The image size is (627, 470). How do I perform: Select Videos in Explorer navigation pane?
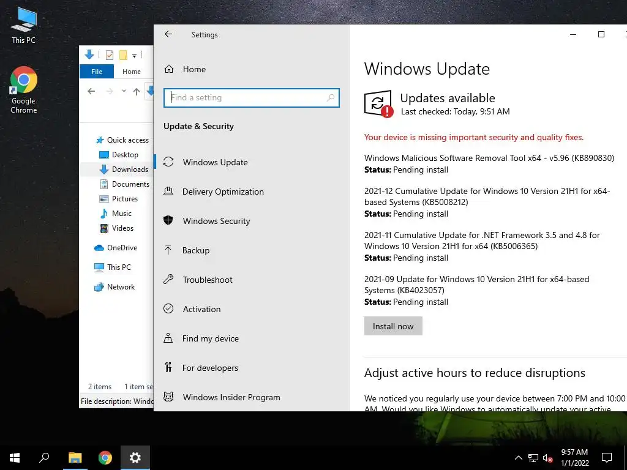click(x=116, y=228)
